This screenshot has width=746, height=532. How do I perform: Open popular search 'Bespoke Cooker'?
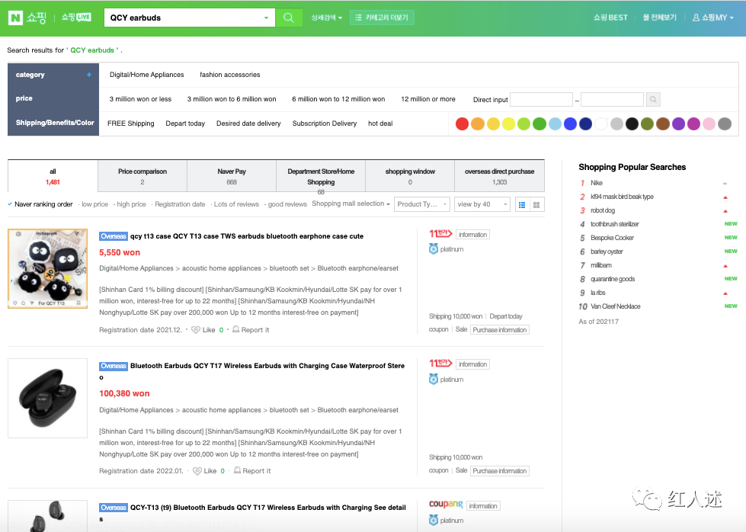[x=613, y=238]
